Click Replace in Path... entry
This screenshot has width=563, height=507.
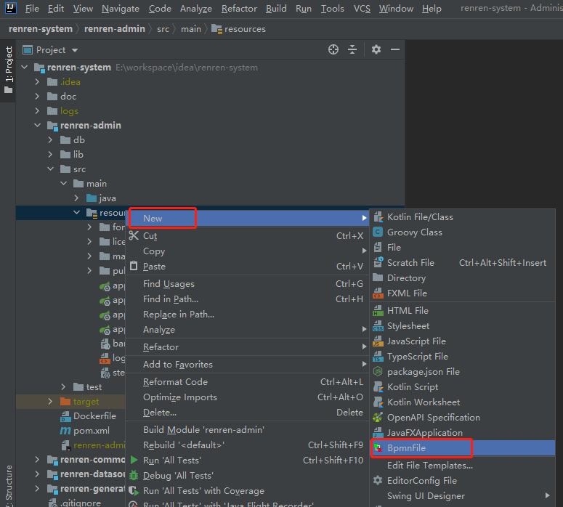248,315
